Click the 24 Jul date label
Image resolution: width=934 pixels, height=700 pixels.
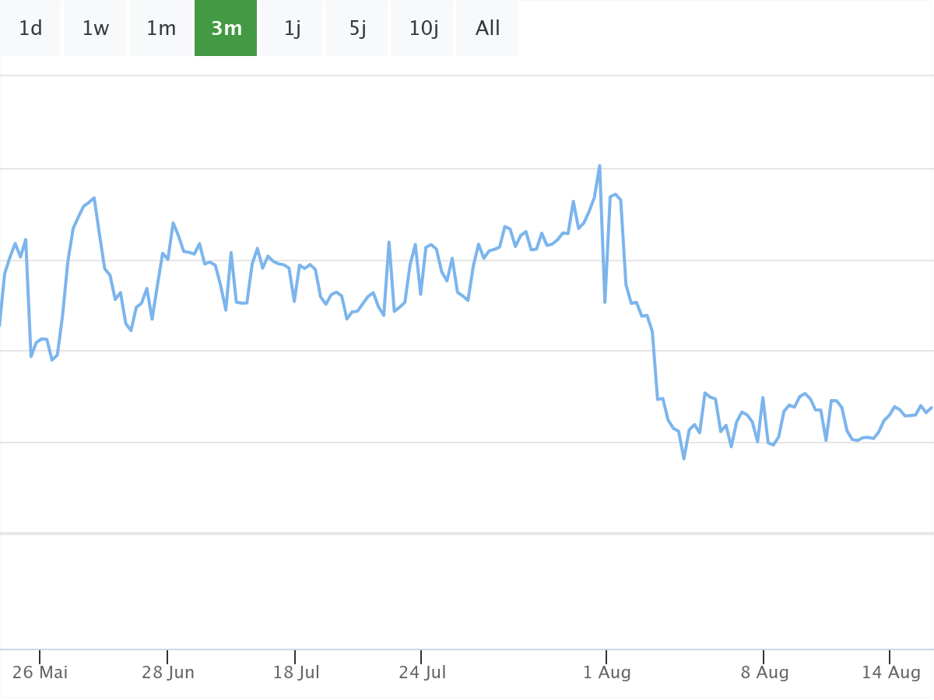tap(423, 672)
